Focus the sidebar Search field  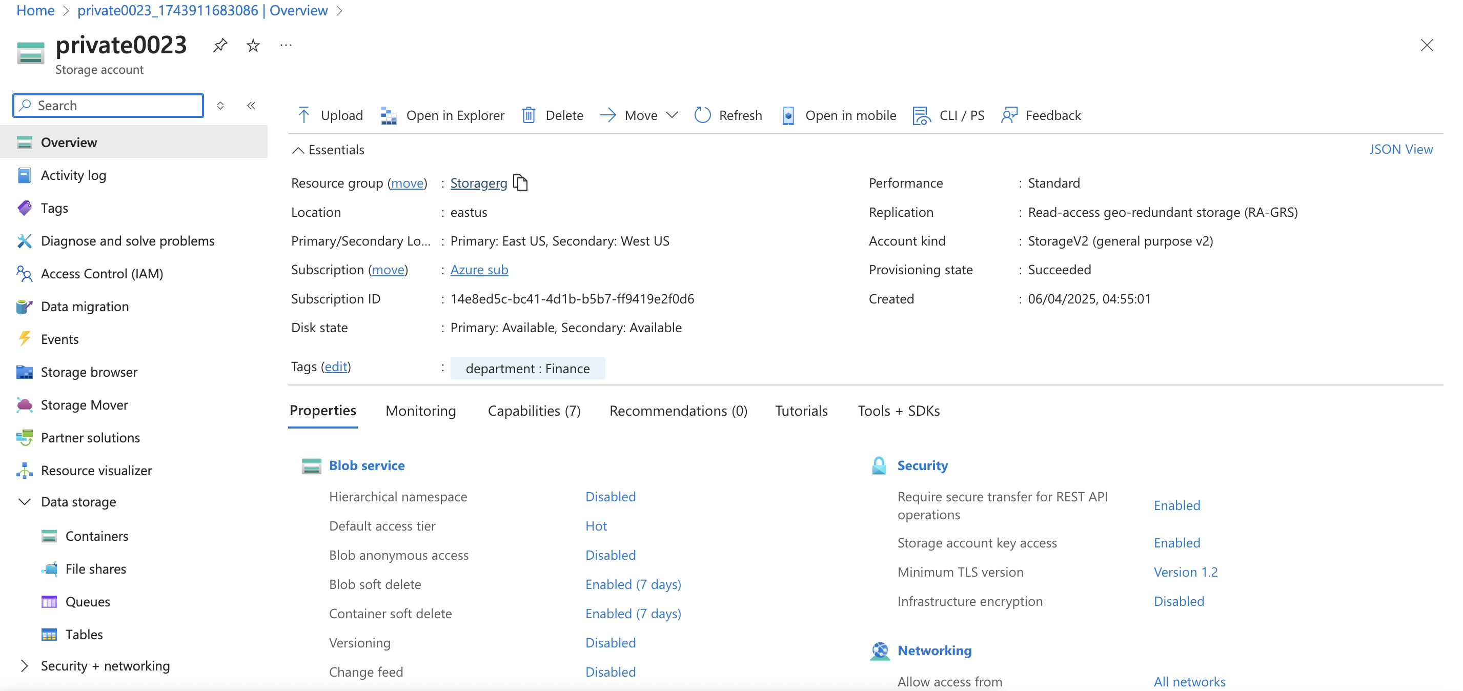tap(108, 106)
